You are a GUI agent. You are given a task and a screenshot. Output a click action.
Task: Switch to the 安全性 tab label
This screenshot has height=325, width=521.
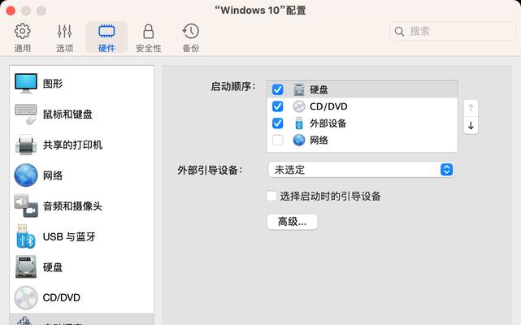coord(149,49)
